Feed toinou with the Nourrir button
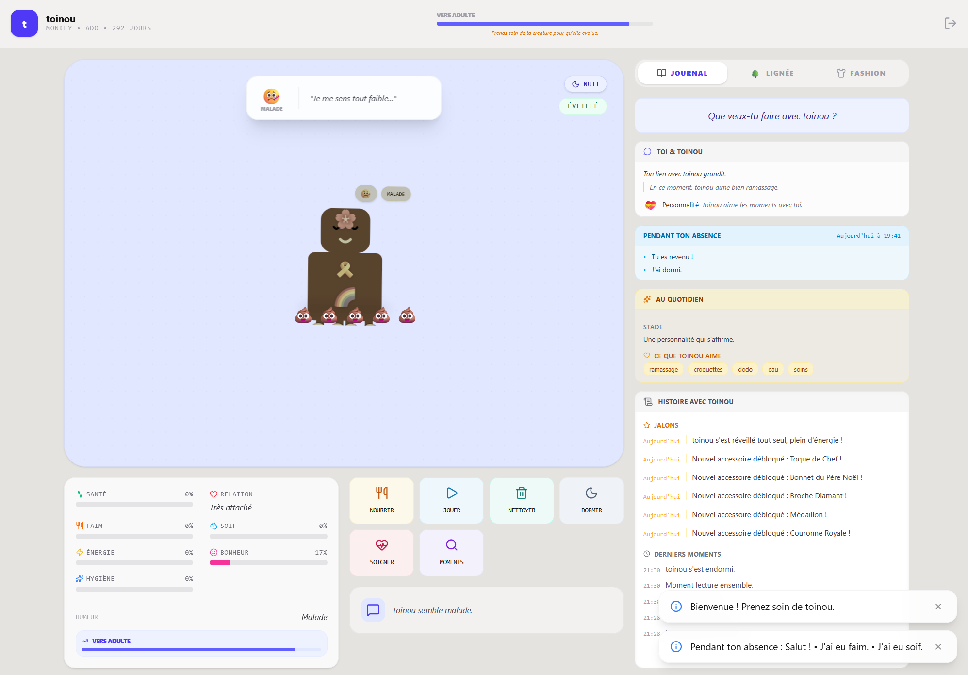Viewport: 968px width, 675px height. [381, 500]
